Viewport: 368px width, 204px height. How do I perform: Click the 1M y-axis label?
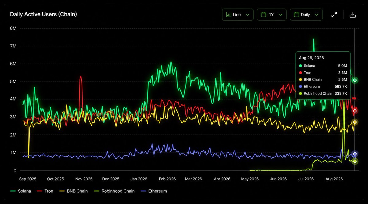[x=14, y=153]
